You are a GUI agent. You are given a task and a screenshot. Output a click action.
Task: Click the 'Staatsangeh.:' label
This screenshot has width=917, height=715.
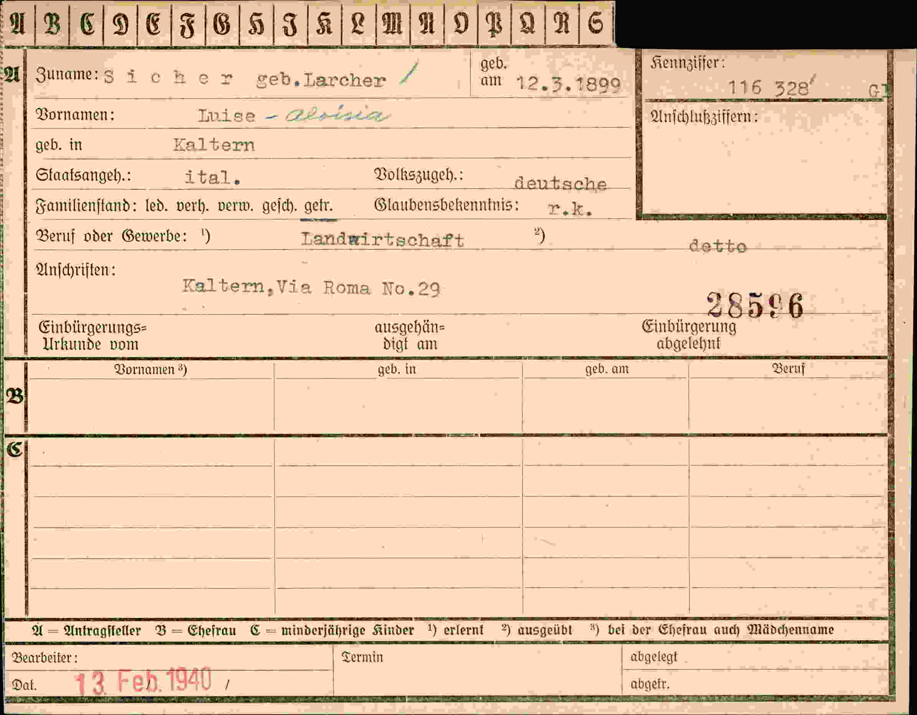coord(83,175)
